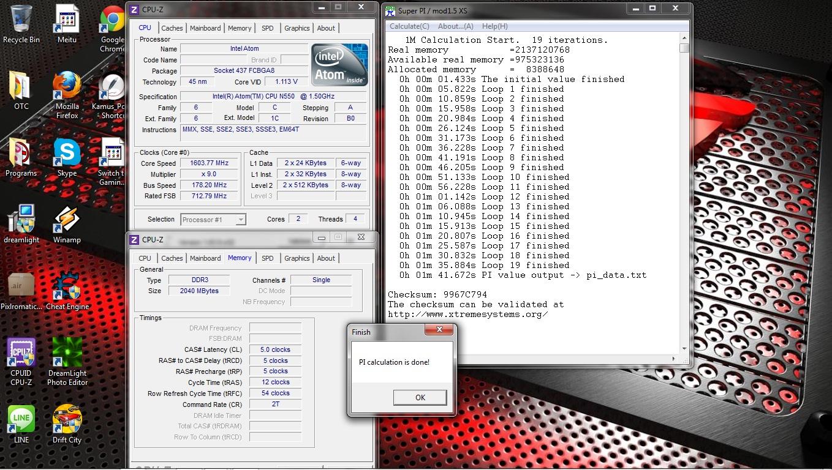
Task: Open Graphics tab in top CPU-Z window
Action: (x=297, y=28)
